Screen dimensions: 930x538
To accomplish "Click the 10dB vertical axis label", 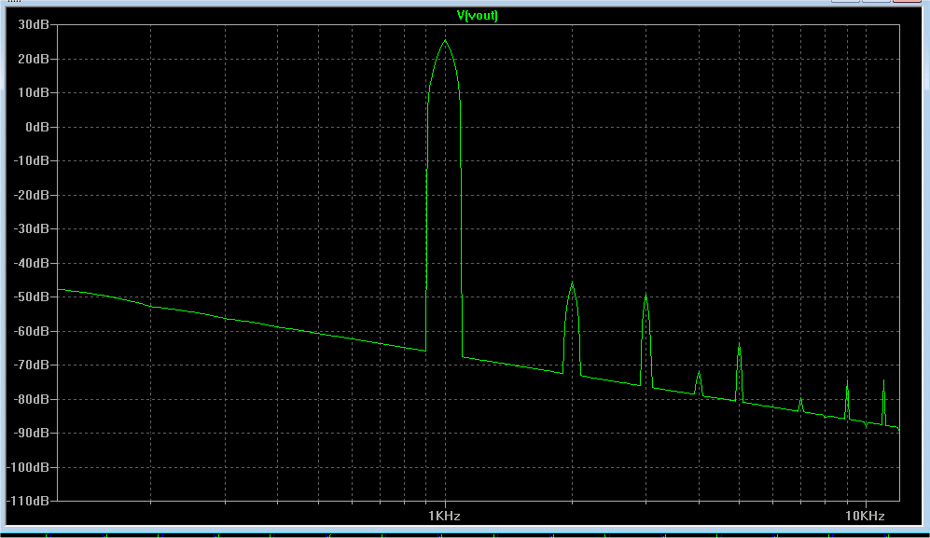I will coord(34,93).
